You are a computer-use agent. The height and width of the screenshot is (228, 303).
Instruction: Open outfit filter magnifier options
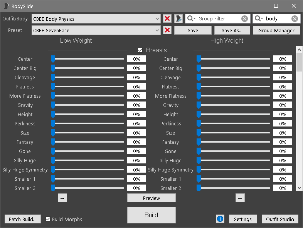coord(259,18)
